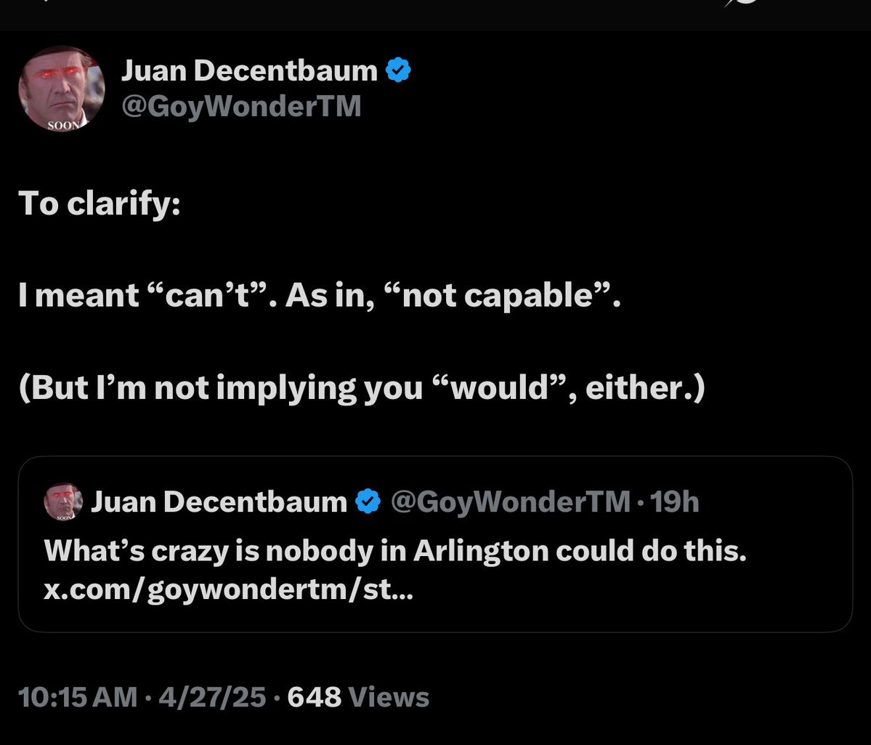Viewport: 871px width, 745px height.
Task: Select the Juan Decentbaum name in the quoted tweet
Action: (x=219, y=502)
